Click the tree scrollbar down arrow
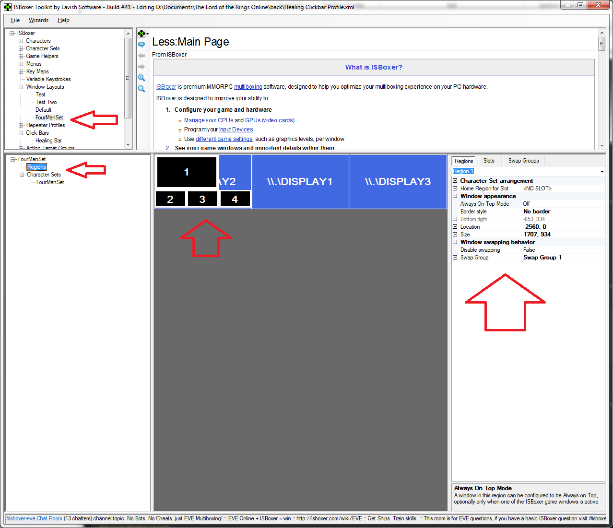The image size is (613, 528). pyautogui.click(x=128, y=145)
